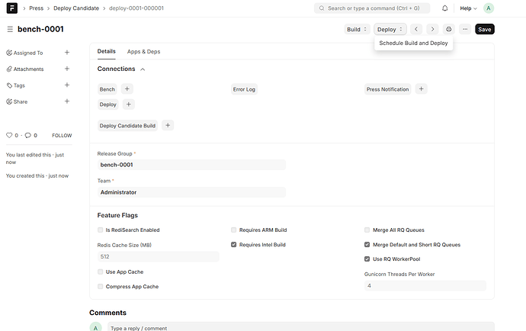
Task: Enable Compress App Cache
Action: click(x=100, y=286)
